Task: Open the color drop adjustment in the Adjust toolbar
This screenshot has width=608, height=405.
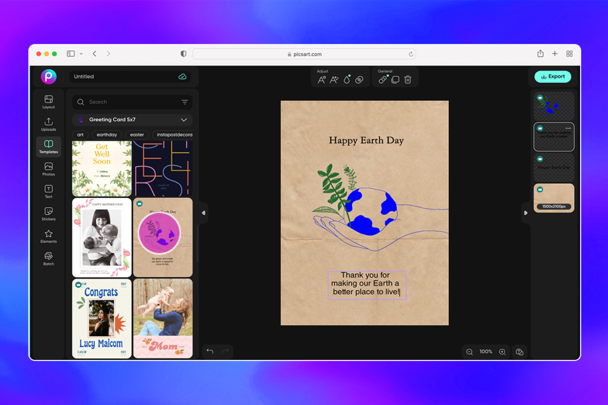Action: [x=347, y=79]
